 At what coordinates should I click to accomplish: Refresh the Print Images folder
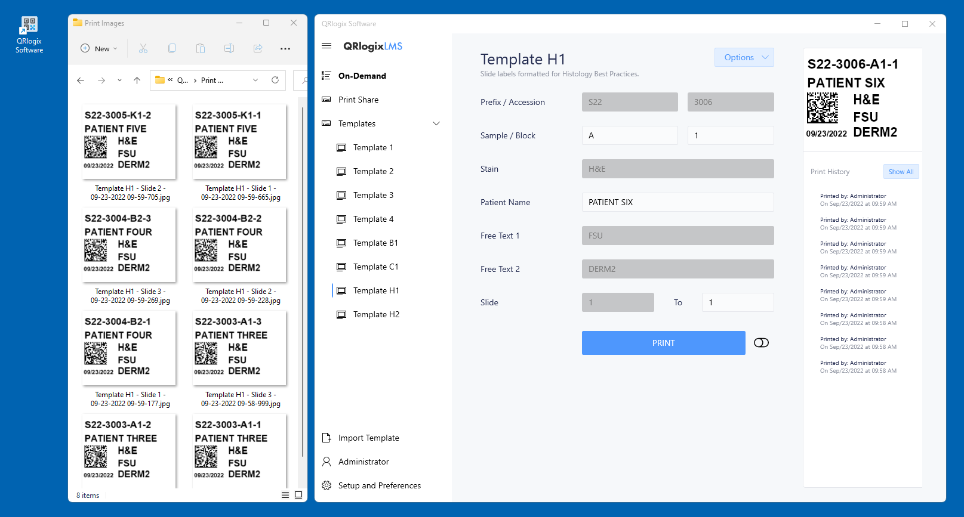click(x=275, y=80)
